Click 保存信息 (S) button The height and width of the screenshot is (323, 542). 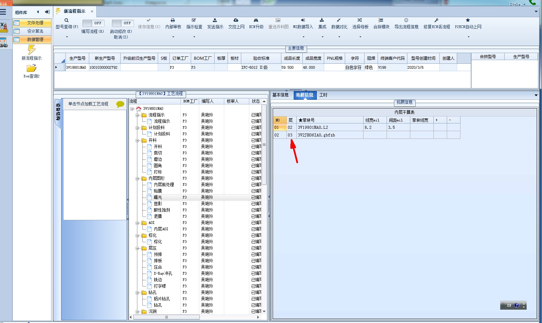point(149,24)
